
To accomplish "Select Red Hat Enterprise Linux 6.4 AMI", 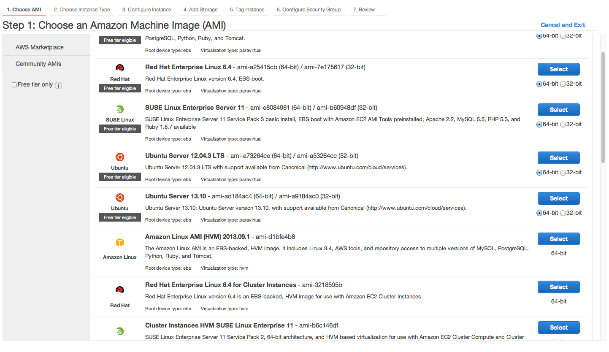I will coord(558,69).
